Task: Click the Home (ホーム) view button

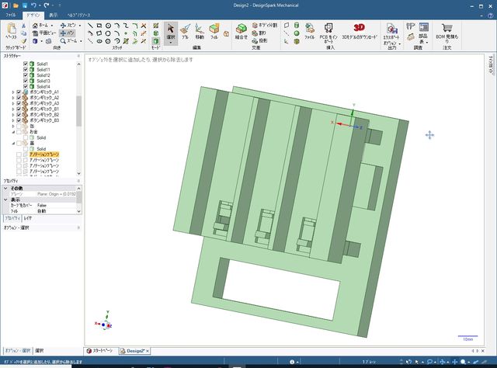Action: [43, 25]
